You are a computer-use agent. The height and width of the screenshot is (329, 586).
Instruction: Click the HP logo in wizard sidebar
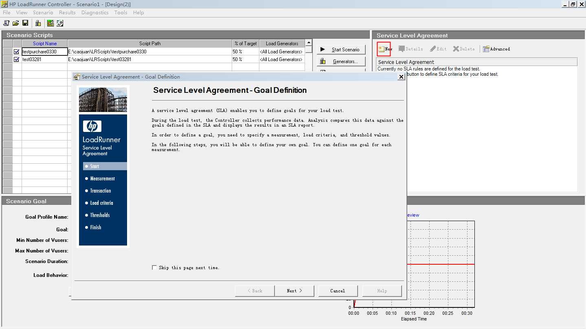[92, 126]
